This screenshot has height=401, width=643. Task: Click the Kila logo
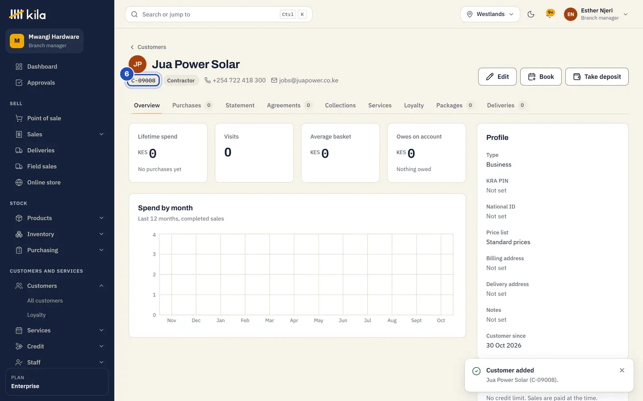pyautogui.click(x=27, y=15)
